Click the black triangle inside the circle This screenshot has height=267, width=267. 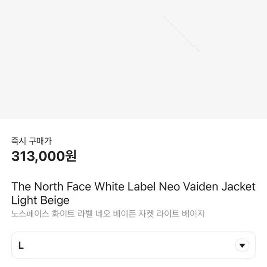242,245
